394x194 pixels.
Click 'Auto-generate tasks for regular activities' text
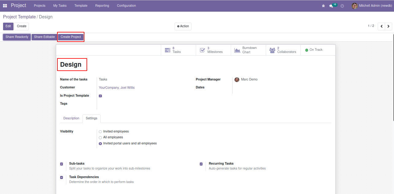[237, 169]
